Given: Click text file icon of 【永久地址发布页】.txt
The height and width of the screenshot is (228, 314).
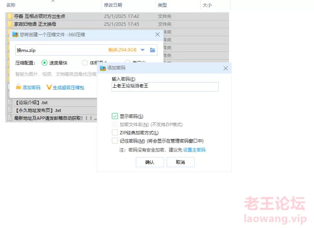Looking at the screenshot, I should click(9, 110).
